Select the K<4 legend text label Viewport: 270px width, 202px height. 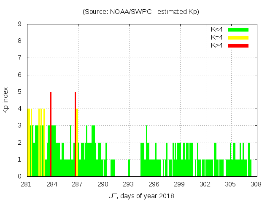pyautogui.click(x=218, y=29)
